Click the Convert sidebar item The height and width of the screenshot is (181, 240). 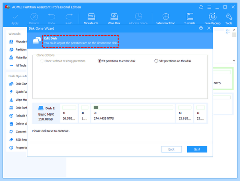pyautogui.click(x=18, y=132)
